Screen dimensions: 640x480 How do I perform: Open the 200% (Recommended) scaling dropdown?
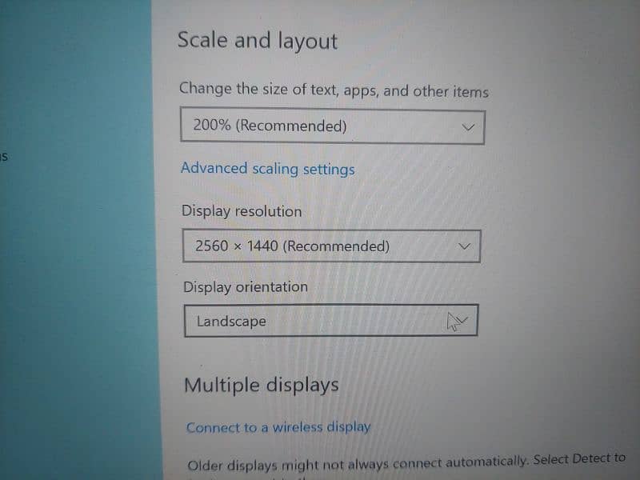(x=331, y=126)
